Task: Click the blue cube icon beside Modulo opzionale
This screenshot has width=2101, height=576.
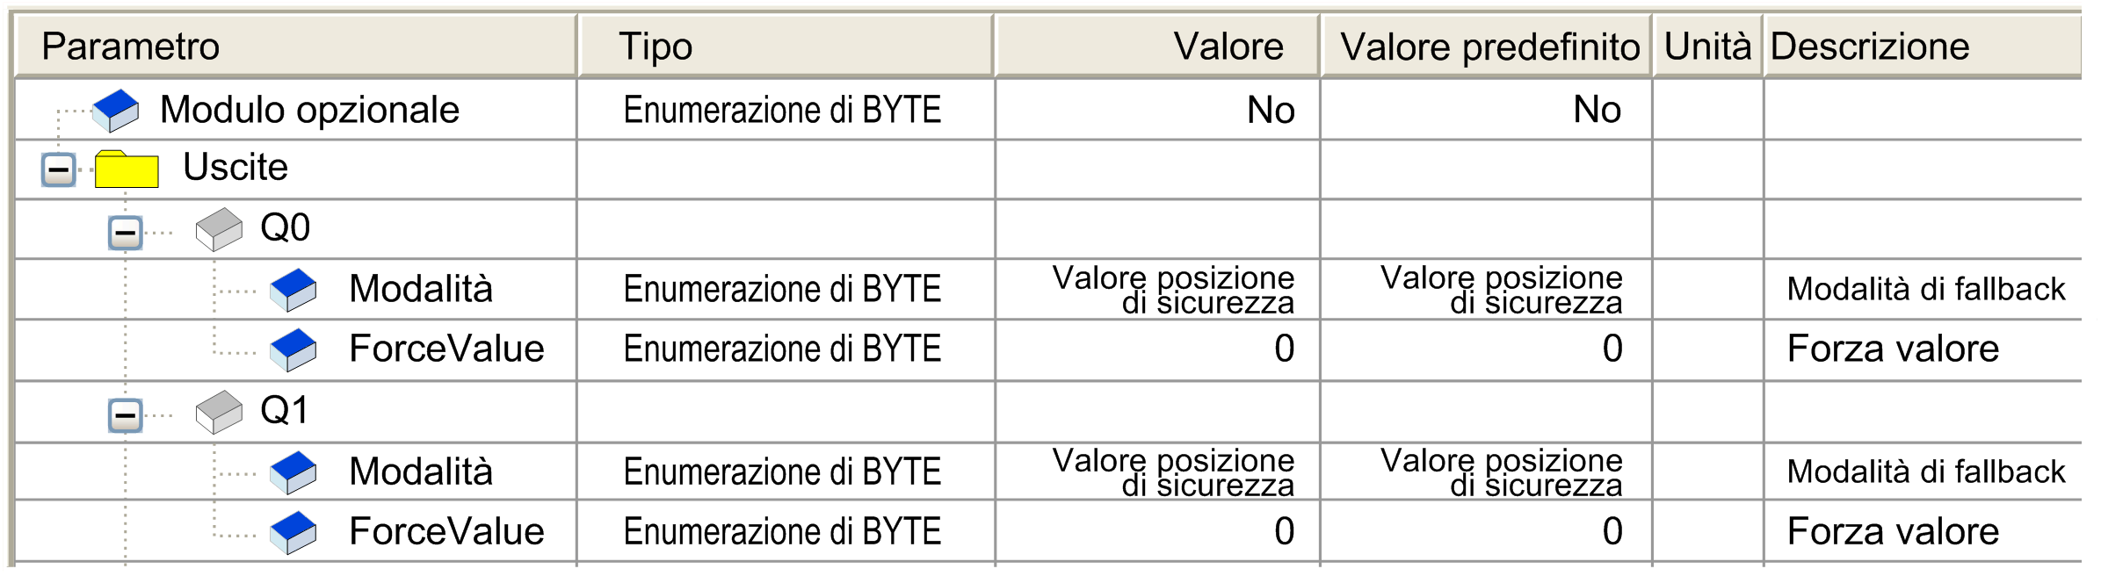Action: (x=116, y=111)
